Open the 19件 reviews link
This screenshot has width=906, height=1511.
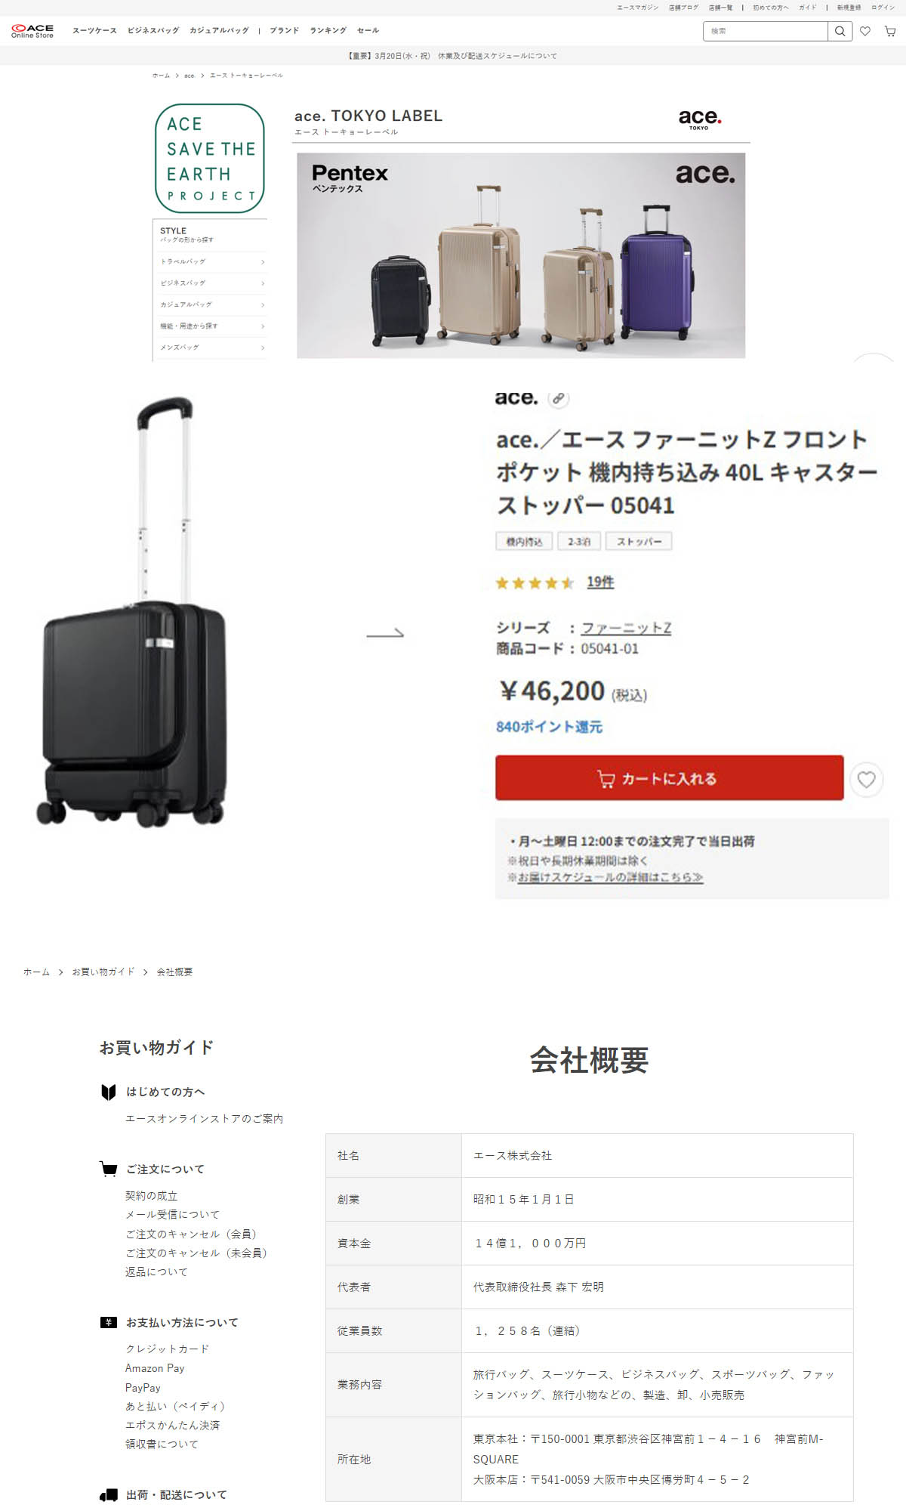coord(600,582)
